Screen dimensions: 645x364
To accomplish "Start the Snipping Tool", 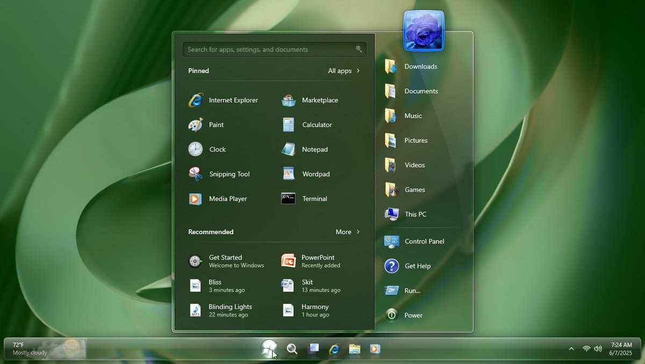I will point(219,174).
